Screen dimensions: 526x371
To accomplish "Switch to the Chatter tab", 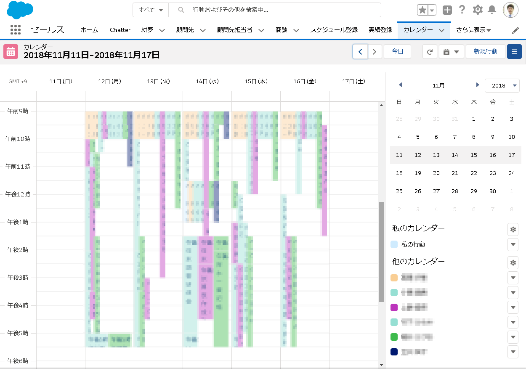I will tap(120, 30).
